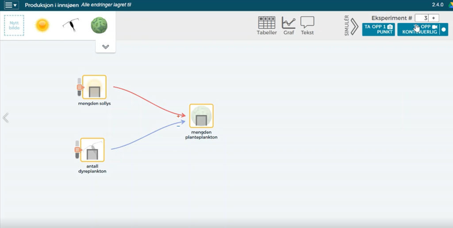Click the Produksjon i innsjøen document title
The height and width of the screenshot is (228, 453).
pyautogui.click(x=52, y=5)
